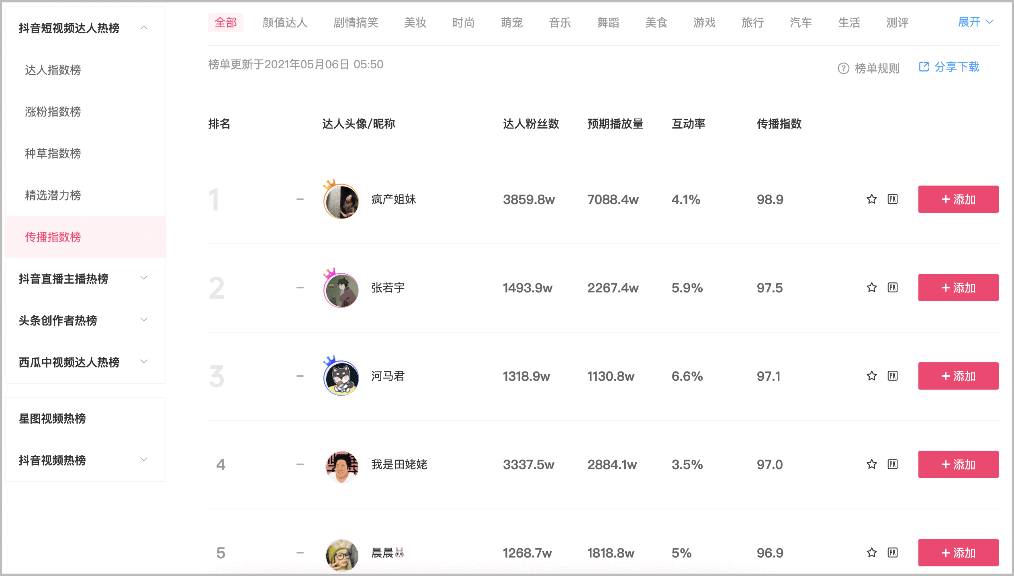Click 添加 button for 河马君
This screenshot has width=1014, height=576.
point(958,376)
